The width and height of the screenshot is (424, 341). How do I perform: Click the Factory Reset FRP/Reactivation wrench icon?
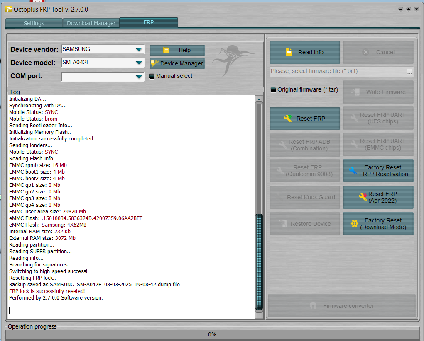pyautogui.click(x=353, y=171)
